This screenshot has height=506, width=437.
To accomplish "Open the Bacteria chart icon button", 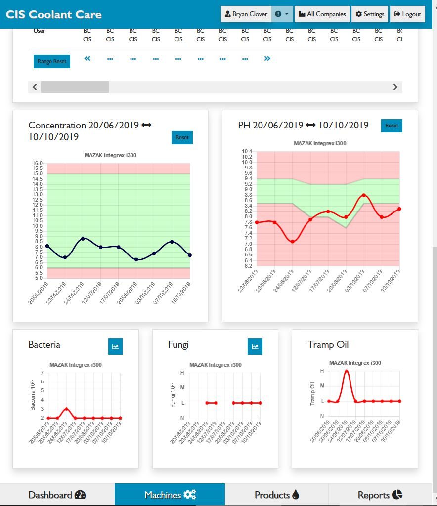I will 115,346.
